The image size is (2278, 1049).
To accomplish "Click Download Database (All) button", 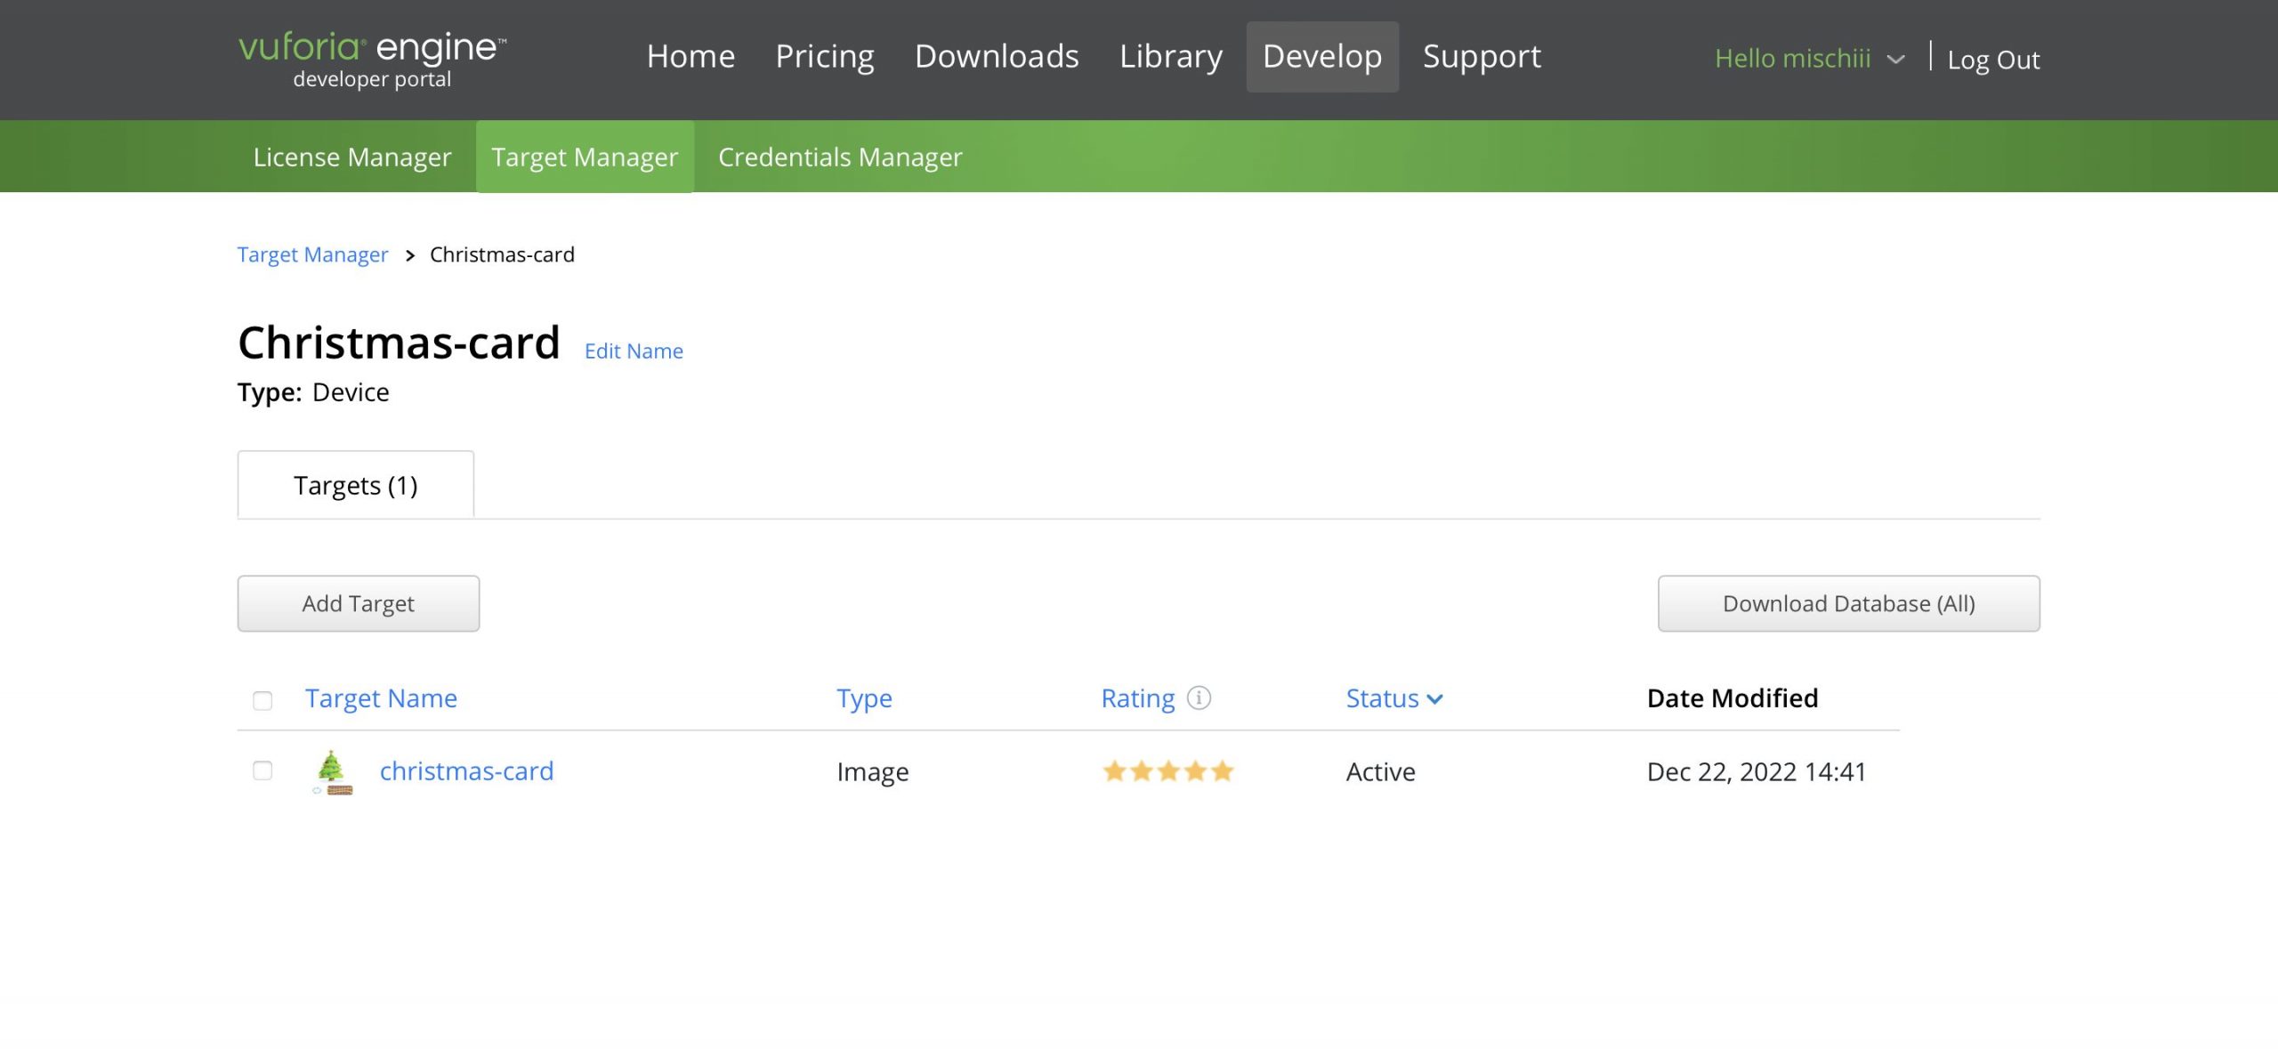I will (x=1849, y=603).
